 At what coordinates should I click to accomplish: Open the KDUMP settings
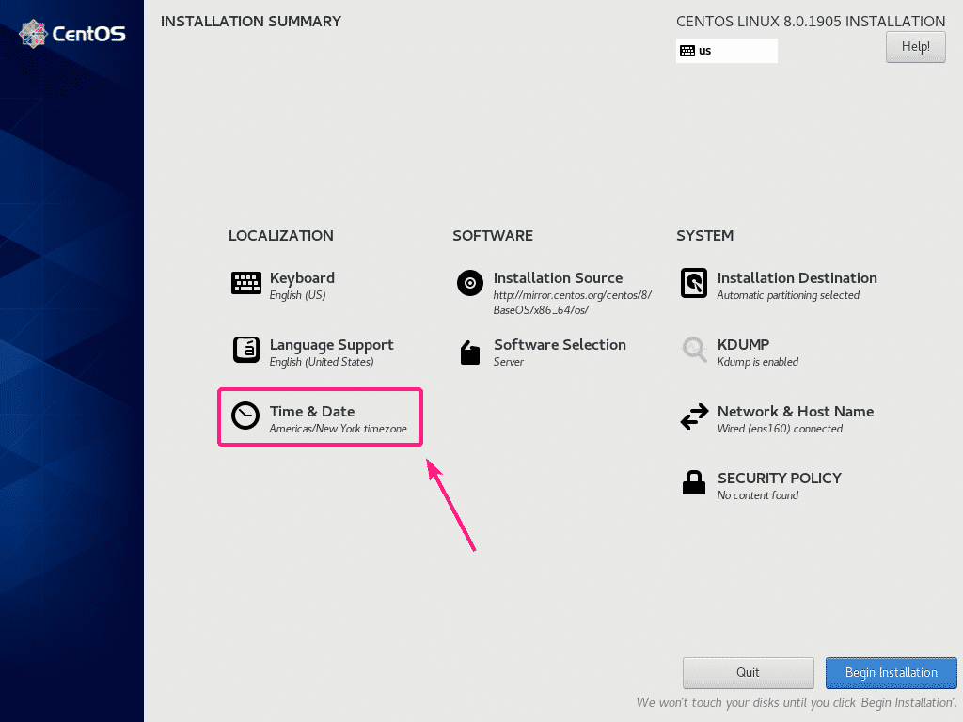point(740,353)
